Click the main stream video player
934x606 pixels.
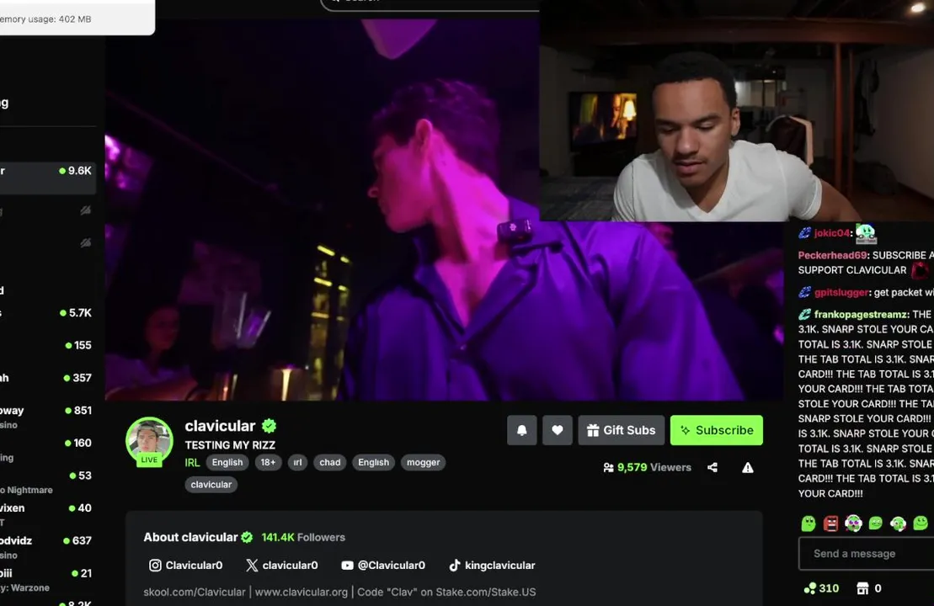click(444, 210)
